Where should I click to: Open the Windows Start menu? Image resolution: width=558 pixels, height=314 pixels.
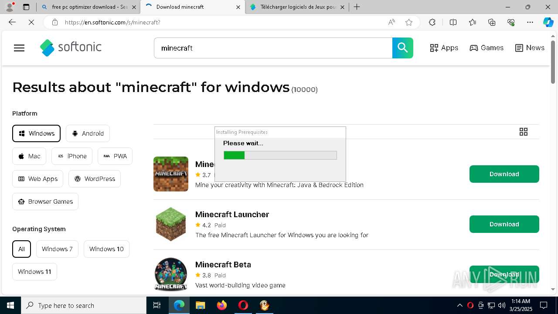pyautogui.click(x=10, y=305)
